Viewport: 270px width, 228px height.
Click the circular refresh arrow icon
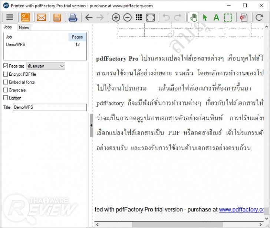point(259,17)
